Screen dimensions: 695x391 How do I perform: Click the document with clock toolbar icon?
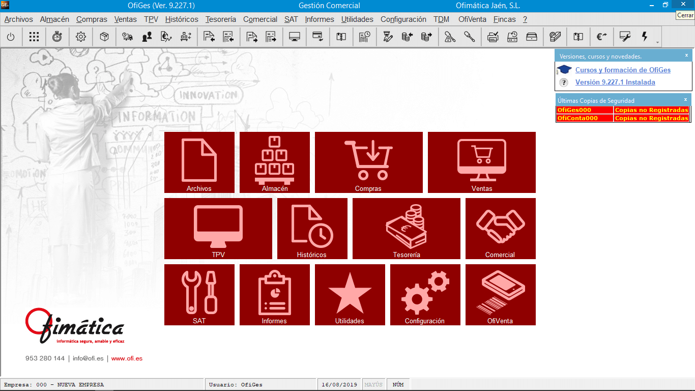pos(365,37)
